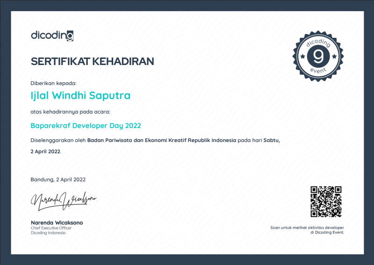Click the text 'Diberikan kepada:'
This screenshot has height=265, width=374.
(53, 83)
